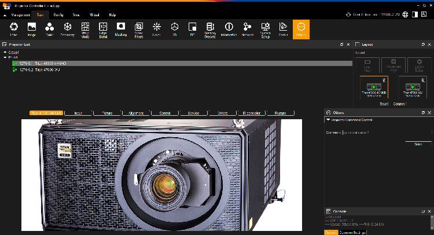Open the Config menu
Image resolution: width=434 pixels, height=235 pixels.
click(x=58, y=15)
